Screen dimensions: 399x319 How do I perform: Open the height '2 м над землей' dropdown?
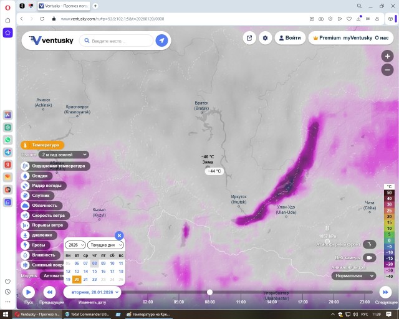(64, 155)
